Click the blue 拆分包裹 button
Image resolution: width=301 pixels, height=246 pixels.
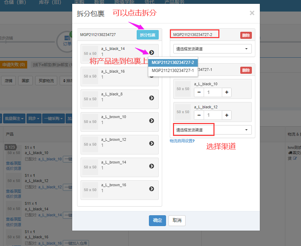pos(148,35)
